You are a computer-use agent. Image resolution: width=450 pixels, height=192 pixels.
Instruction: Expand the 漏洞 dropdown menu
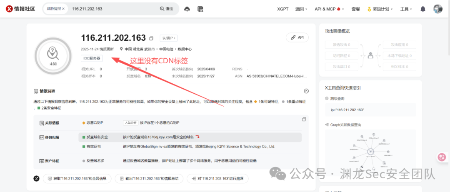click(x=301, y=9)
